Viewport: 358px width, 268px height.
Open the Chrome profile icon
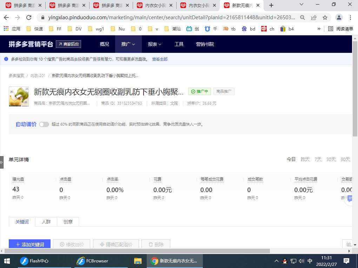(339, 17)
